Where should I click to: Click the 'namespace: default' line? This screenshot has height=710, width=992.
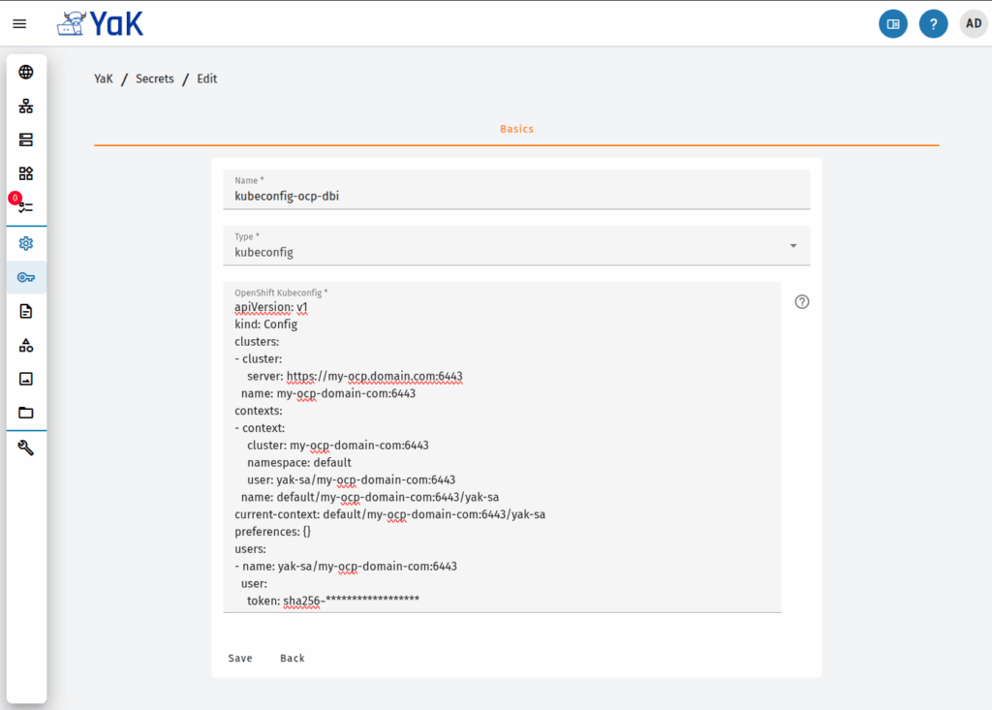tap(299, 463)
